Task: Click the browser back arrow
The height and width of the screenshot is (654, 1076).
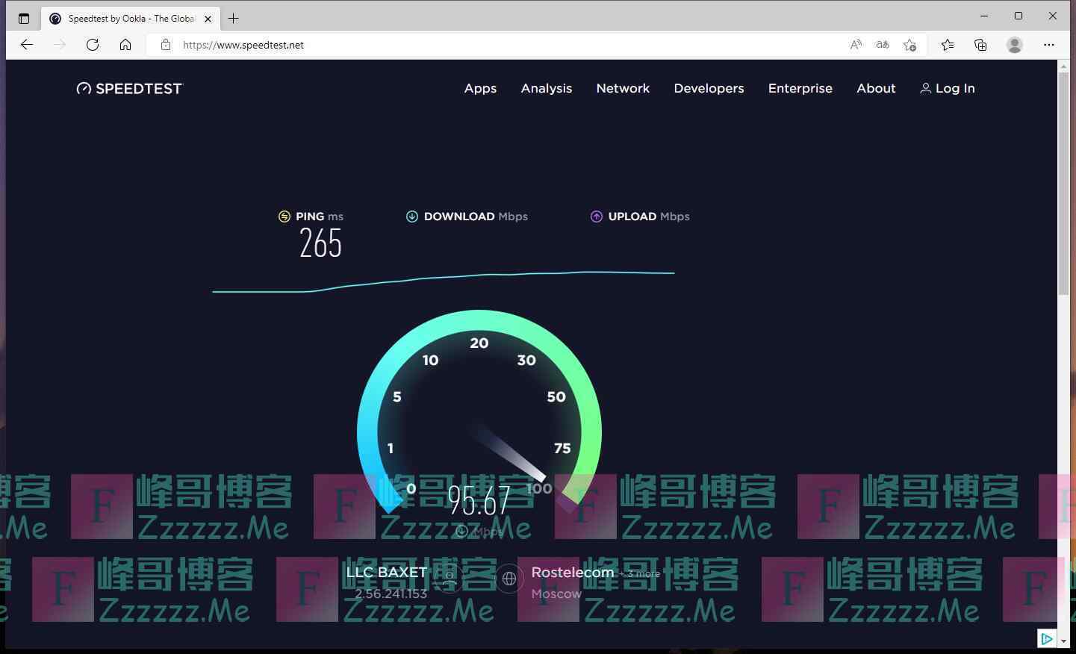Action: coord(27,45)
